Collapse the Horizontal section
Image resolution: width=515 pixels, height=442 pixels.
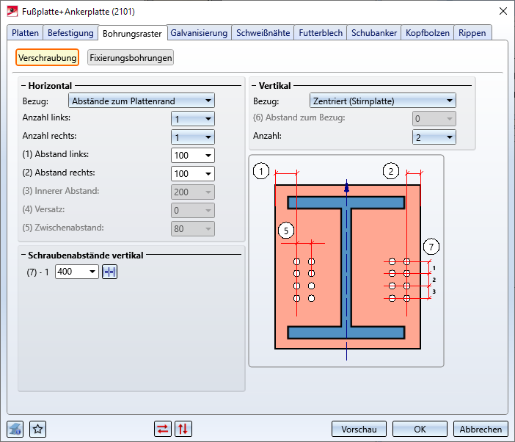23,86
